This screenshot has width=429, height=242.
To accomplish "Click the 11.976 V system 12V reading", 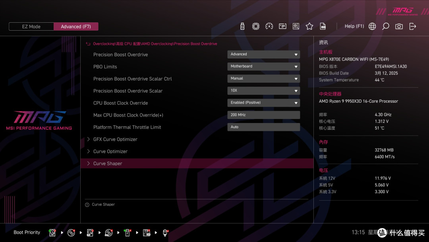I will (x=383, y=178).
